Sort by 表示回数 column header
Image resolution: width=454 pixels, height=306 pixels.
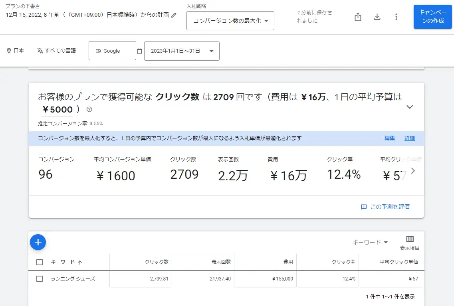[221, 262]
